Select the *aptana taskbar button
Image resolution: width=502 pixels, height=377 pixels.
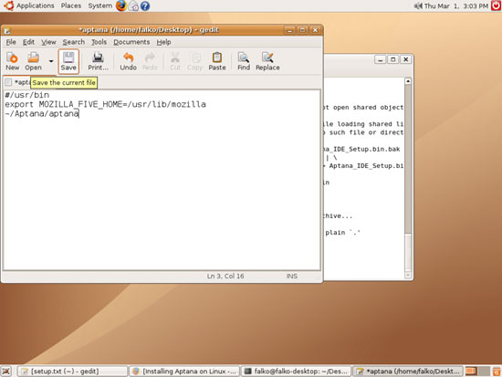(408, 372)
